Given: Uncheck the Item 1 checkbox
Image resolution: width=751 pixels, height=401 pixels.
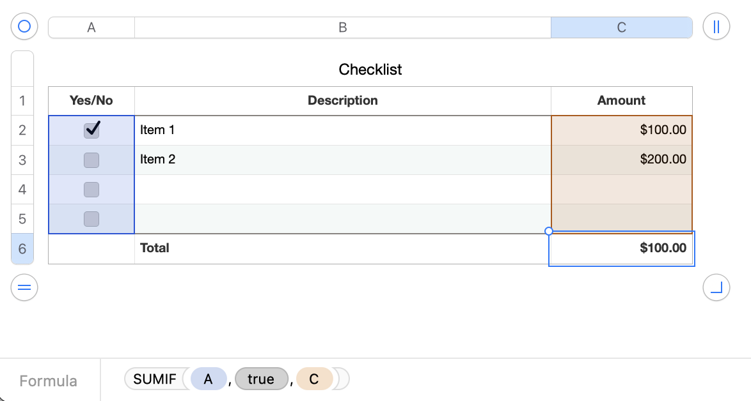Looking at the screenshot, I should tap(91, 130).
